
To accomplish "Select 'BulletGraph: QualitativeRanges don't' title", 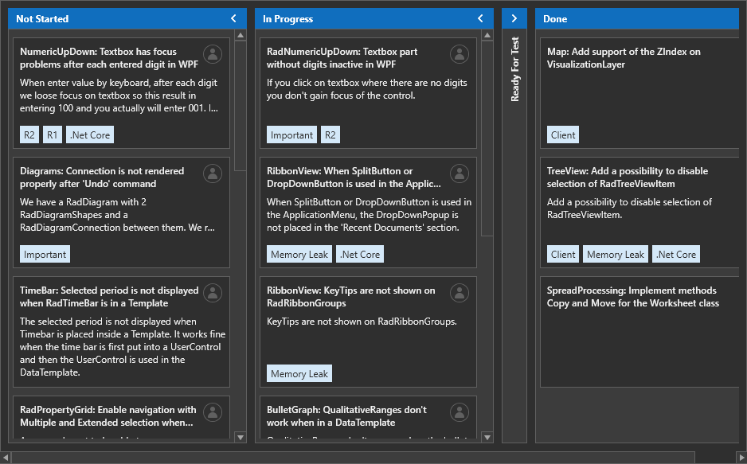I will coord(346,416).
